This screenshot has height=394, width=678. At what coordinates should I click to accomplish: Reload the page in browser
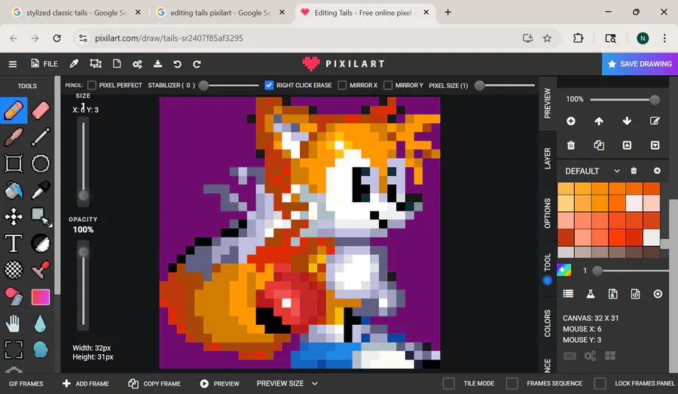(x=56, y=38)
